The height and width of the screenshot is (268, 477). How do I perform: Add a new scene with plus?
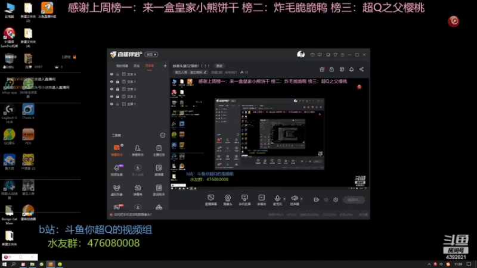(x=165, y=66)
